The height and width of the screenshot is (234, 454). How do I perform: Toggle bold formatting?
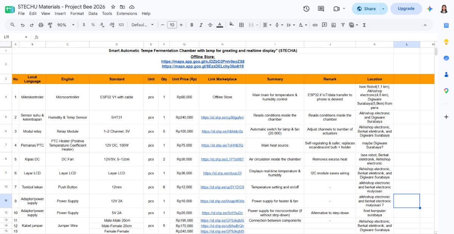pyautogui.click(x=192, y=25)
